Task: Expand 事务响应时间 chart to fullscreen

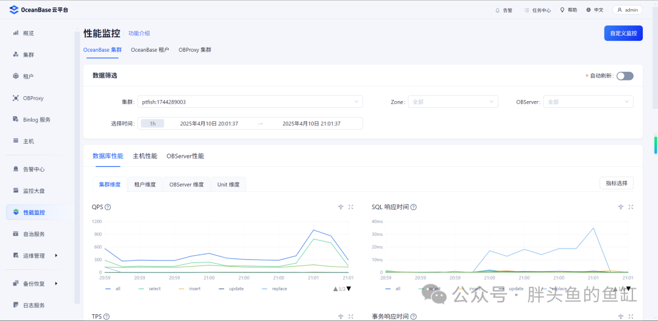Action: tap(631, 316)
